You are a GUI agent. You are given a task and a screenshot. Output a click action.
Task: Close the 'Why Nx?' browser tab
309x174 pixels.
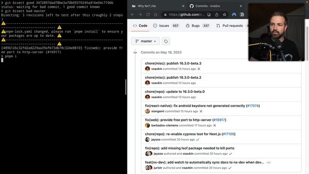pyautogui.click(x=183, y=6)
